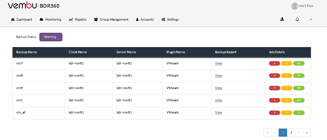
Task: View the backup report for vm7
Action: 219,63
